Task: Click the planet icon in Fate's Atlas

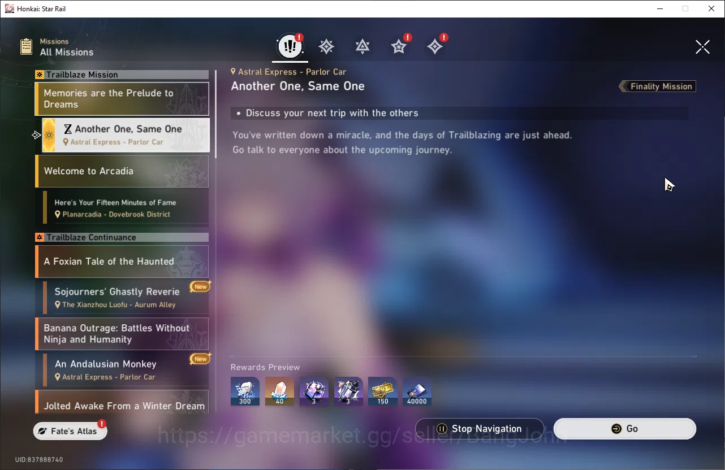Action: (42, 431)
